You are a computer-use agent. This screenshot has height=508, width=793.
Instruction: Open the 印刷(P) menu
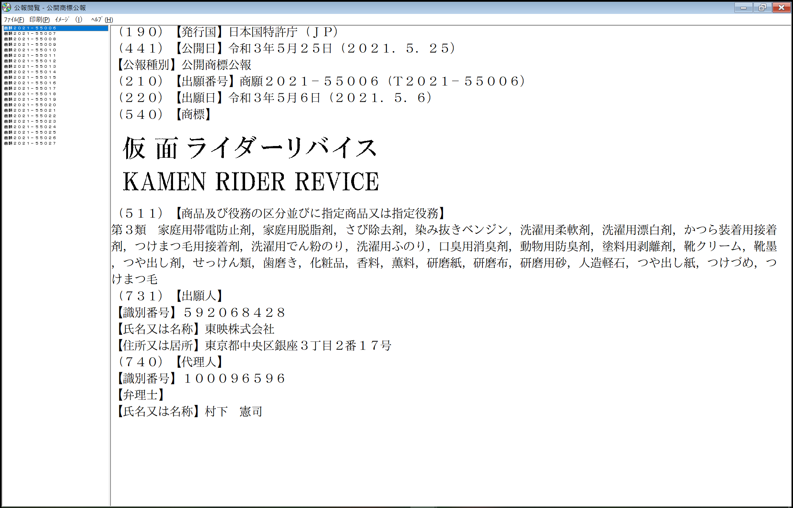point(40,20)
